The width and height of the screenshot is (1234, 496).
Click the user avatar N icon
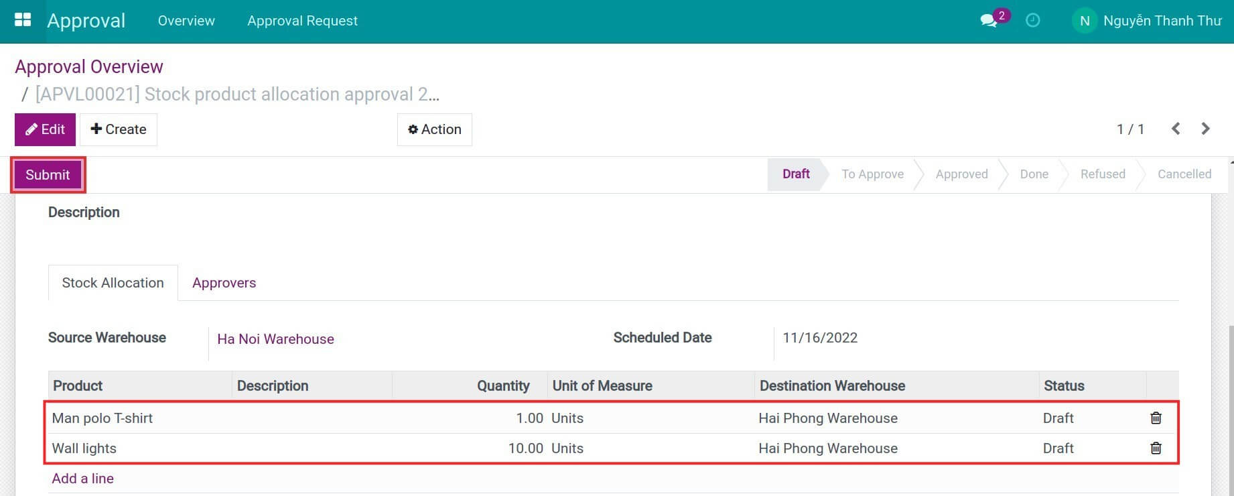pos(1084,21)
